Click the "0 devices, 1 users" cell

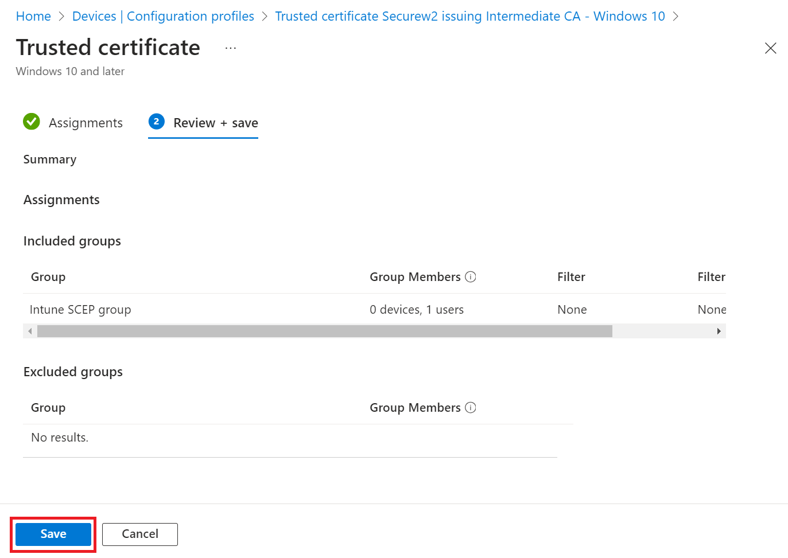pyautogui.click(x=417, y=310)
